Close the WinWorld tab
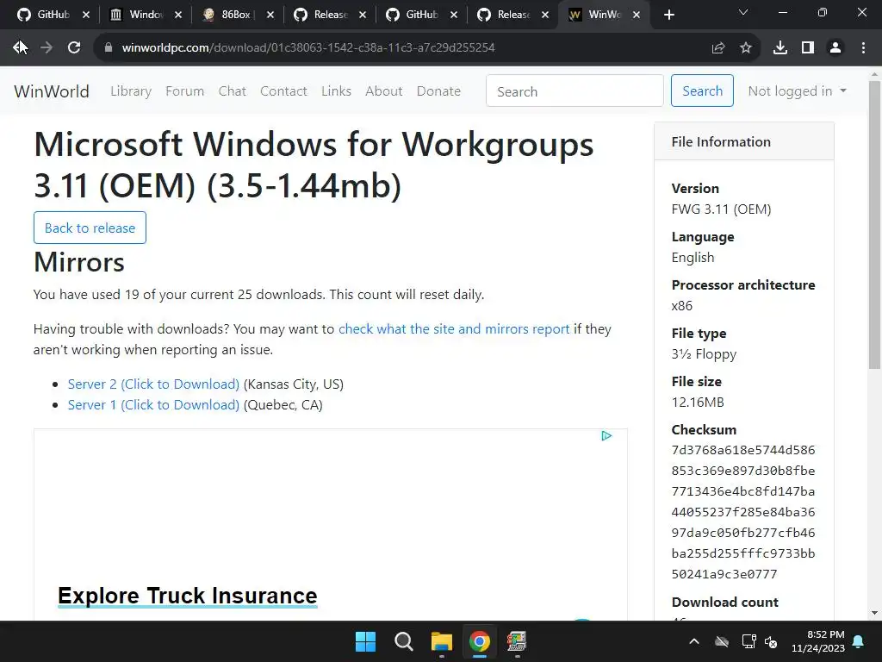The image size is (882, 662). [x=637, y=15]
